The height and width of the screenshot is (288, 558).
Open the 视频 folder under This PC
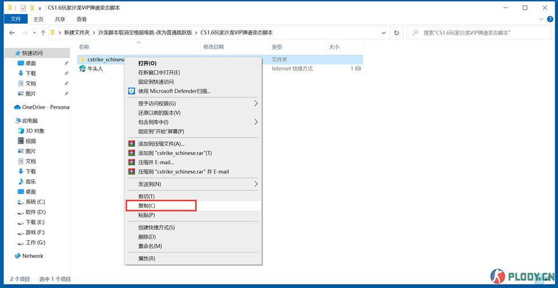[x=31, y=141]
